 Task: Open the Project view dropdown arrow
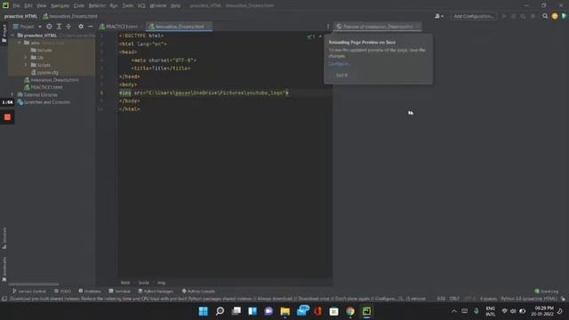click(39, 27)
